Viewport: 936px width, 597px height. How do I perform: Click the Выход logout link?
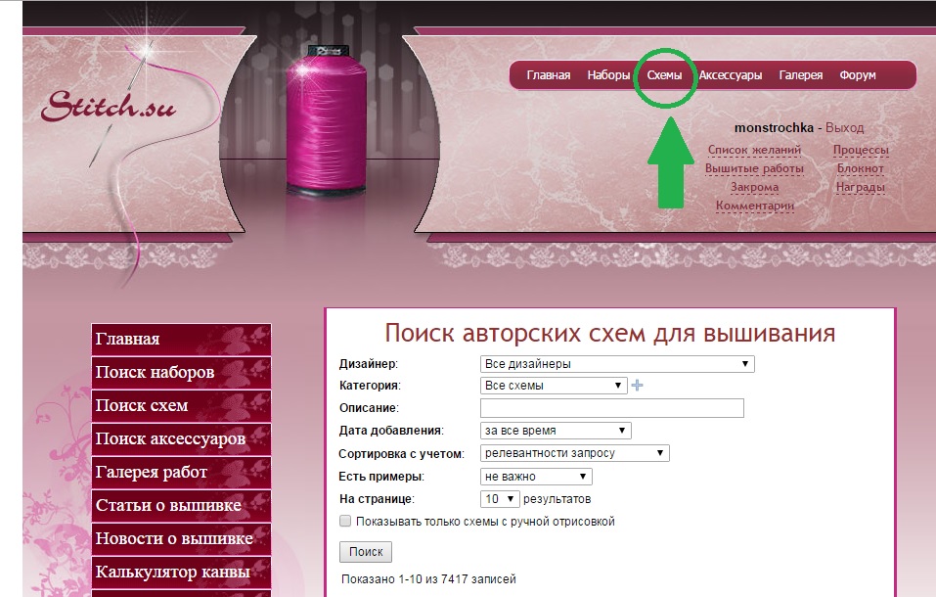point(844,128)
